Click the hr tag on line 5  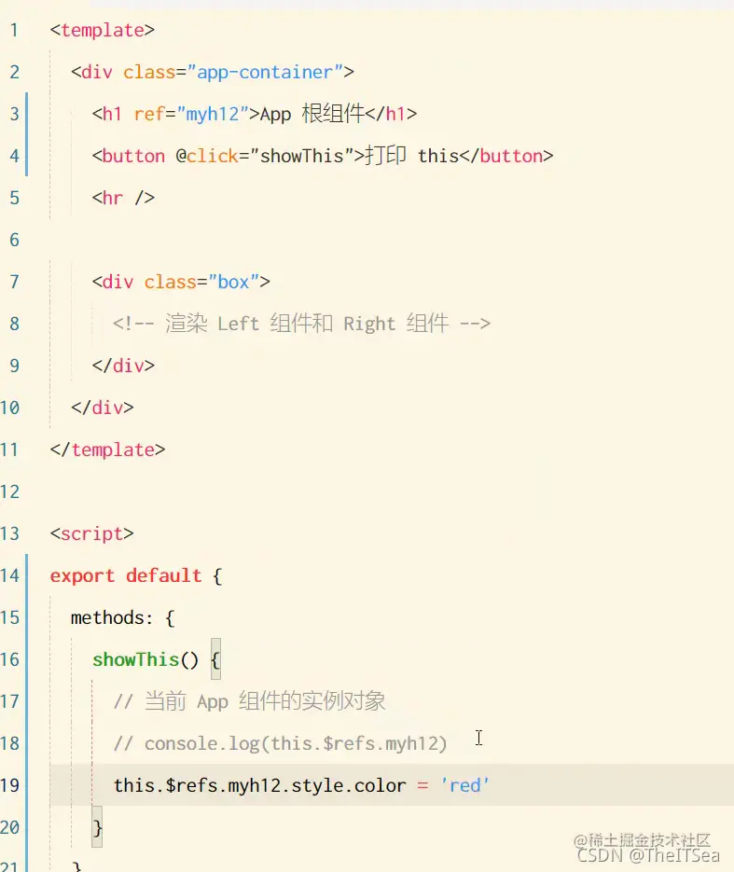123,198
